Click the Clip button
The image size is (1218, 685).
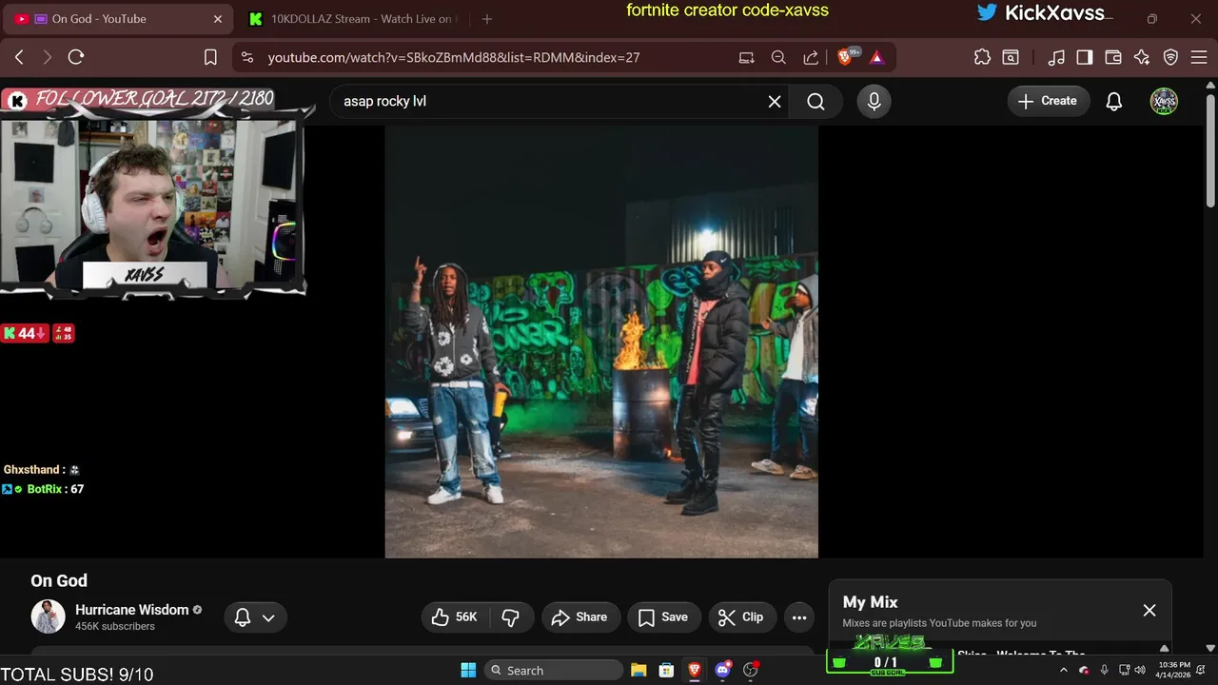click(x=742, y=617)
